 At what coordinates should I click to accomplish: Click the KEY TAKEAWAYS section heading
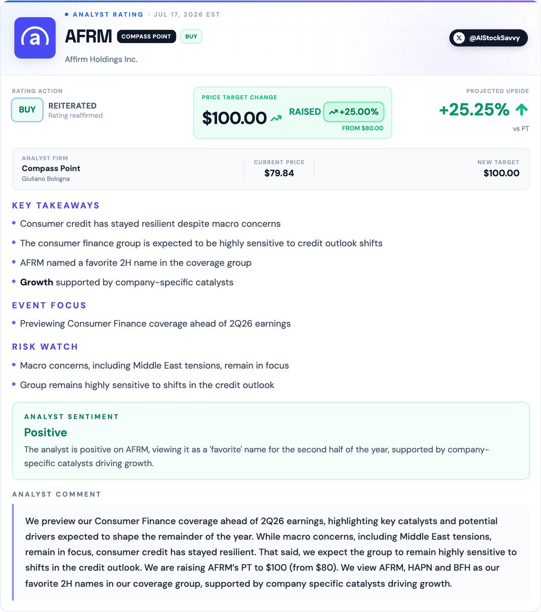(56, 206)
